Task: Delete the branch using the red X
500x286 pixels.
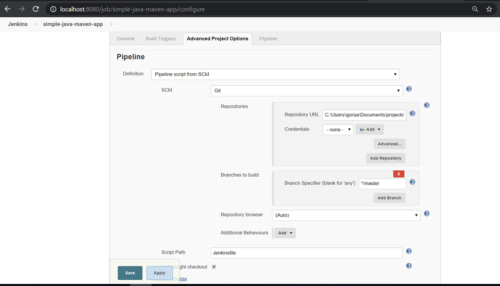Action: (x=398, y=174)
